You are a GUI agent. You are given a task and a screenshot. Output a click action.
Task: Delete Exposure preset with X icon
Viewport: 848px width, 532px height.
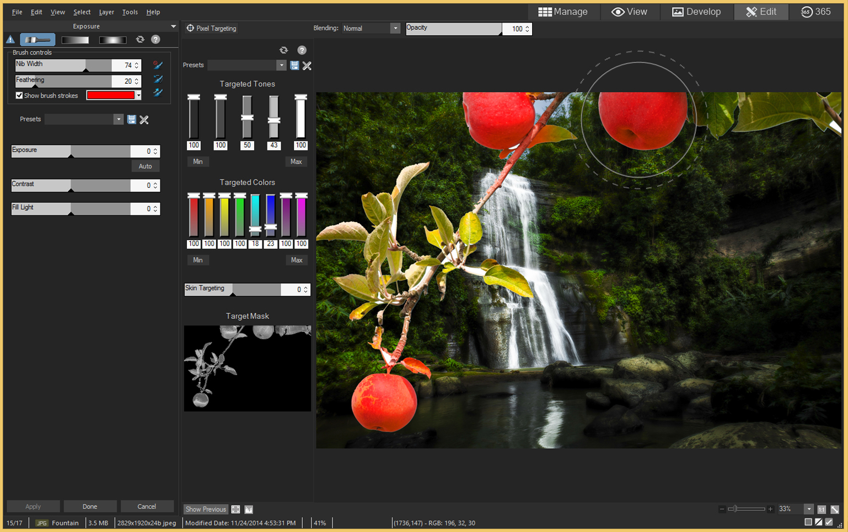[x=144, y=120]
